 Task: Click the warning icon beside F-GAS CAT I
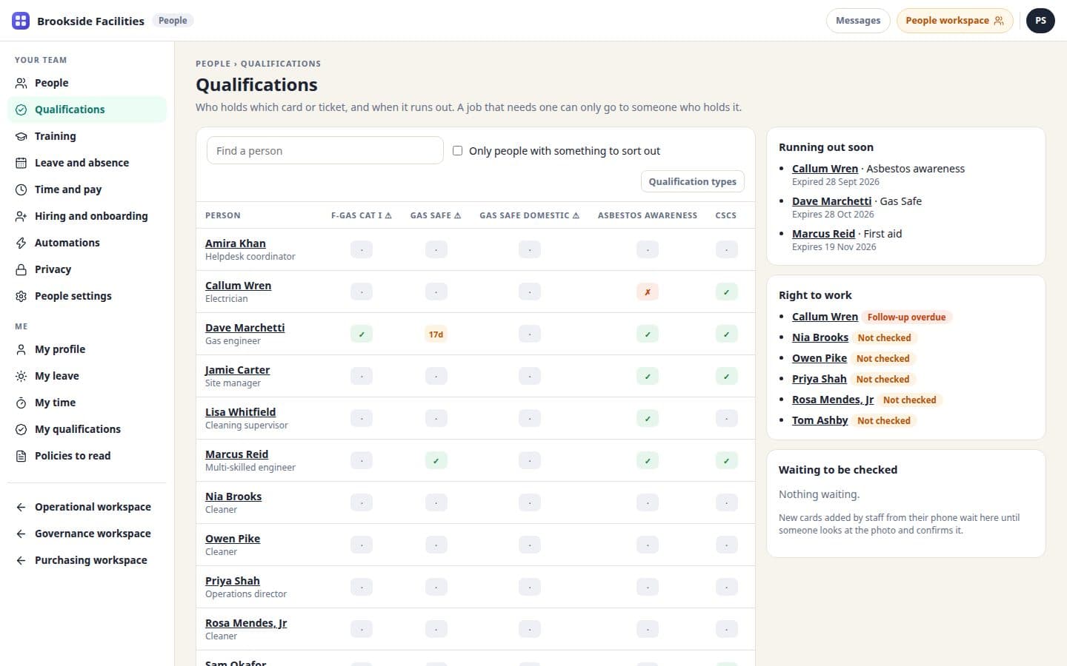click(x=388, y=215)
